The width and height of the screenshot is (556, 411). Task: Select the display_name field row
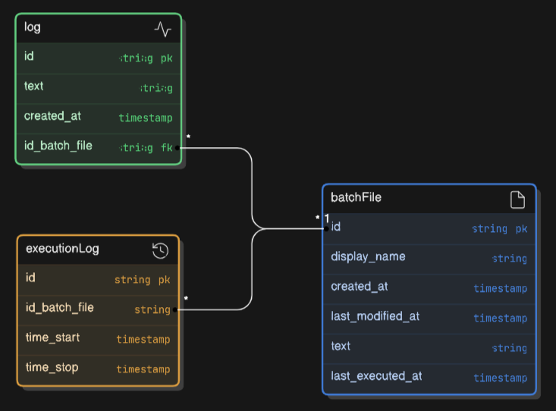coord(429,257)
